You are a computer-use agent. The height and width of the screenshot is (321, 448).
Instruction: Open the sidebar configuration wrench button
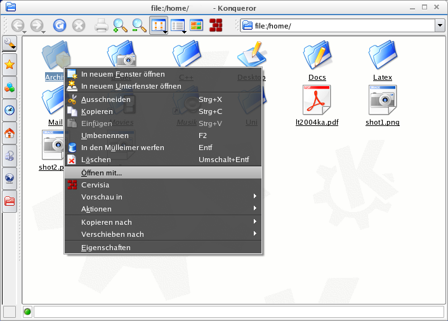tap(10, 44)
